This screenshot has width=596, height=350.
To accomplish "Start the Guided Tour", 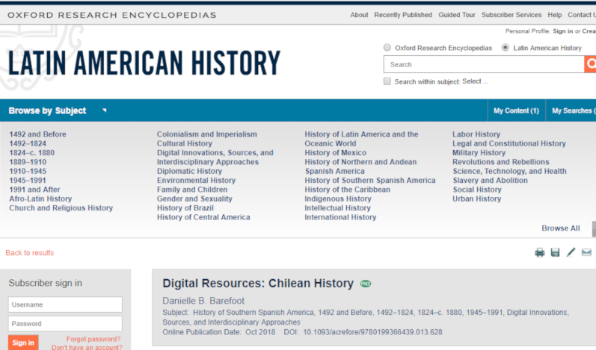I will pos(457,15).
